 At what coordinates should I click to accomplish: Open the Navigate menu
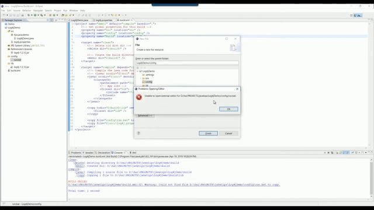tap(38, 10)
